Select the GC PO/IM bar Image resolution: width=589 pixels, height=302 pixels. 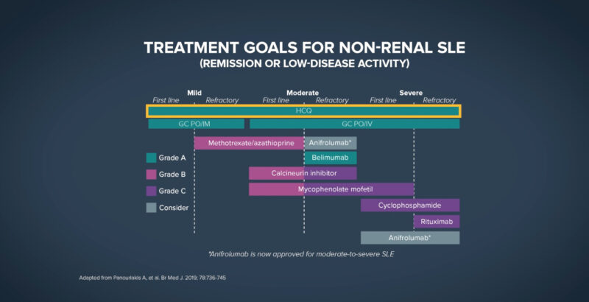196,124
